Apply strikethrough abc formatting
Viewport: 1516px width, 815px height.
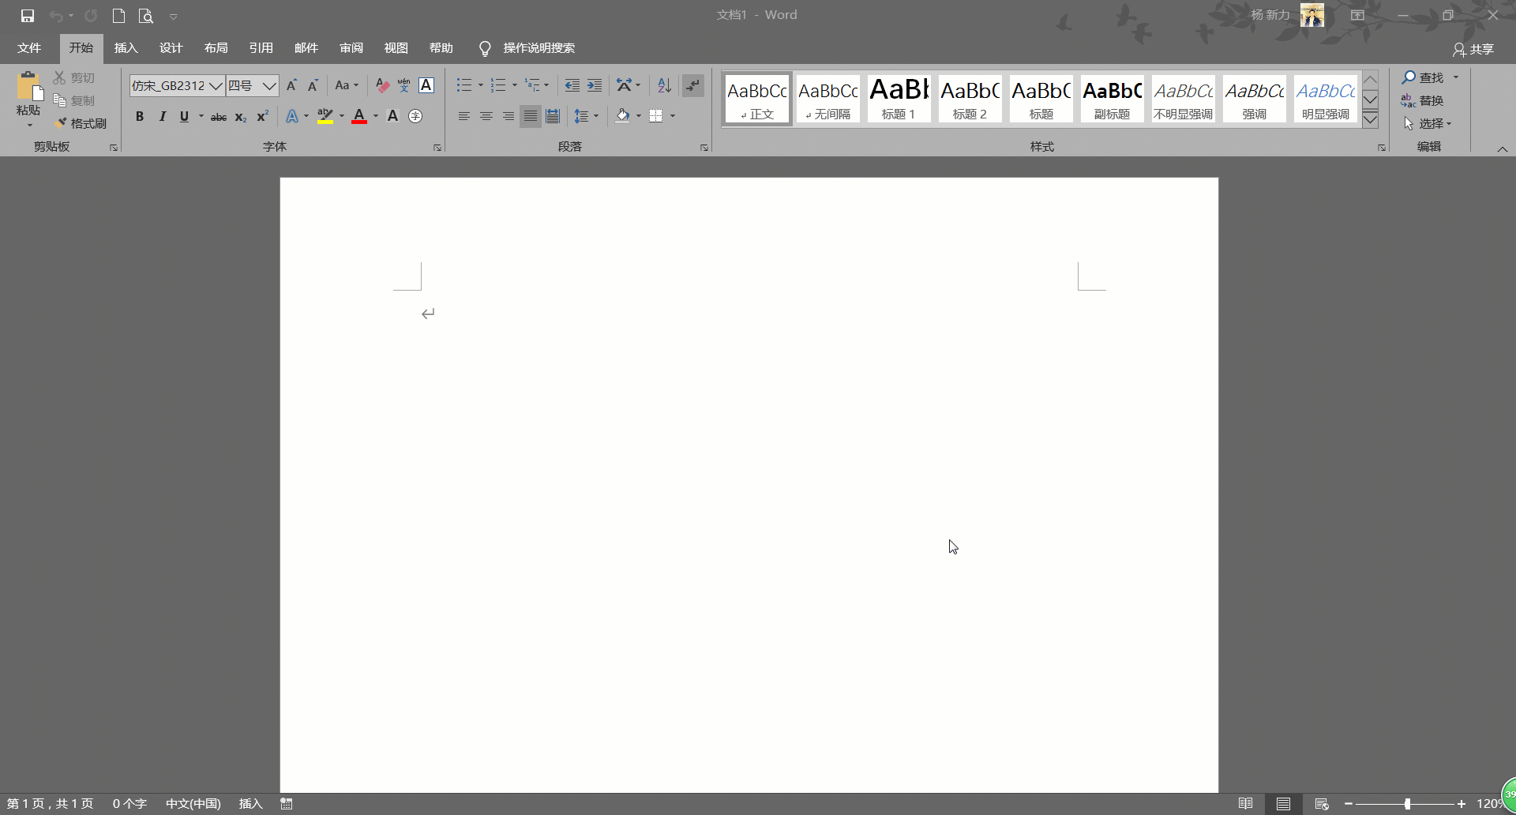click(x=219, y=117)
